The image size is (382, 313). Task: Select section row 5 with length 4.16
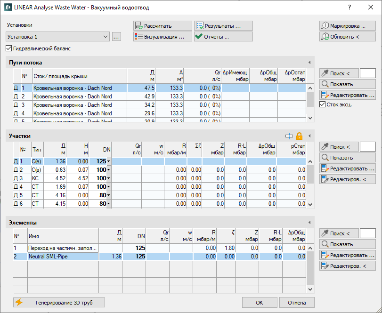pyautogui.click(x=160, y=195)
